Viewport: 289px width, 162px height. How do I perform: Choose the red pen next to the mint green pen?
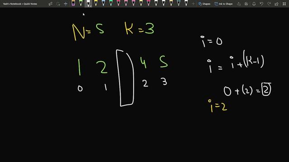click(x=118, y=3)
